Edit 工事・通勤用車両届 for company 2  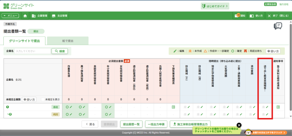click(241, 114)
